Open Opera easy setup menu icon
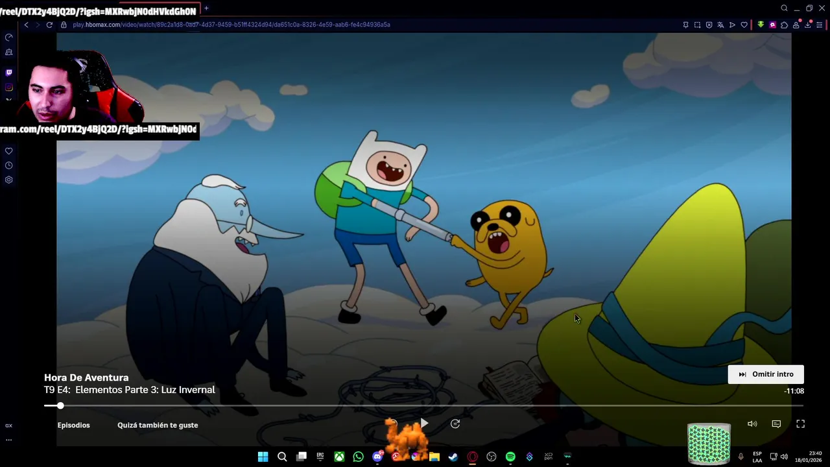830x467 pixels. coord(820,25)
